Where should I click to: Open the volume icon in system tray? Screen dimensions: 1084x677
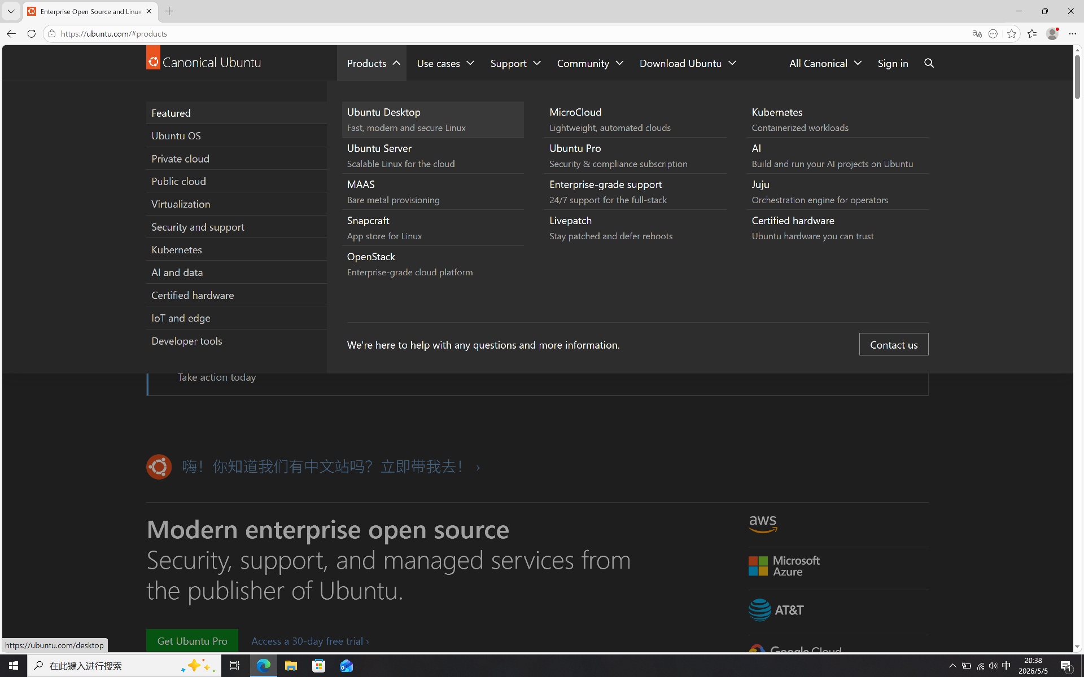[x=993, y=666]
